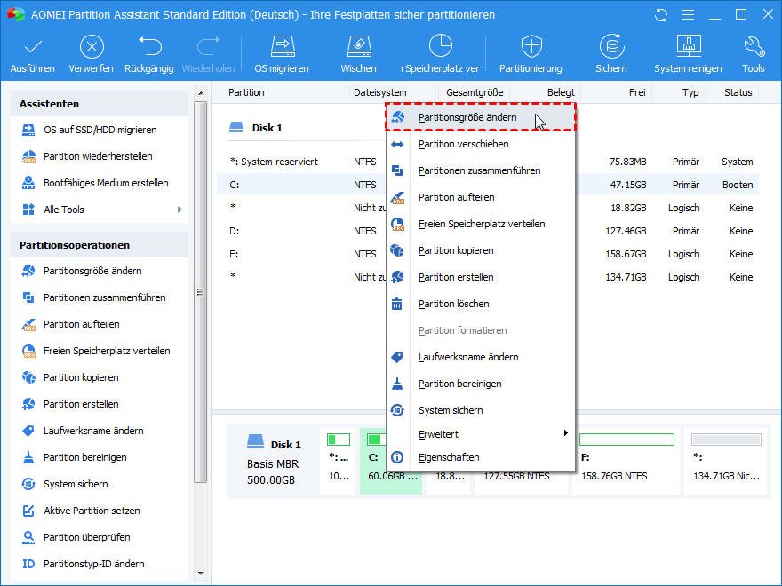Click sidebar Freien Speicherplatz verteilen
Viewport: 782px width, 586px height.
107,351
